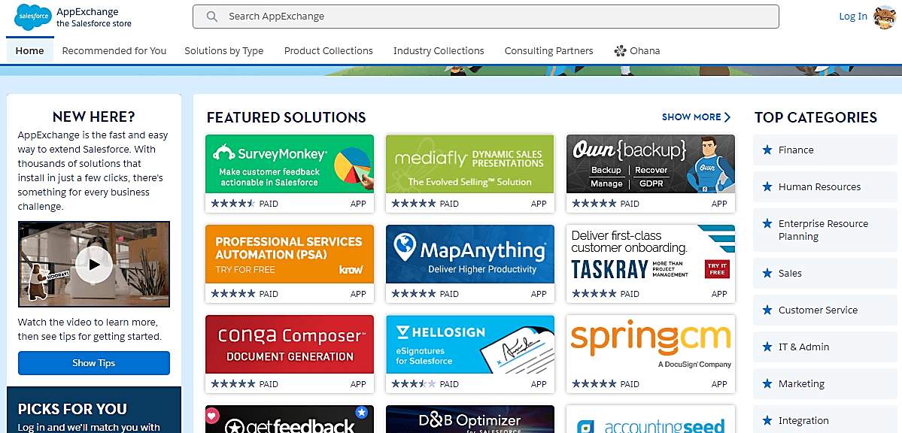Open the D&B Optimizer card
This screenshot has width=902, height=433.
coord(470,419)
